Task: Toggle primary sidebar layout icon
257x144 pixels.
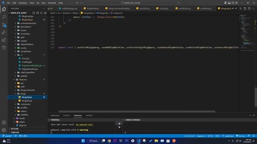Action: click(226, 3)
